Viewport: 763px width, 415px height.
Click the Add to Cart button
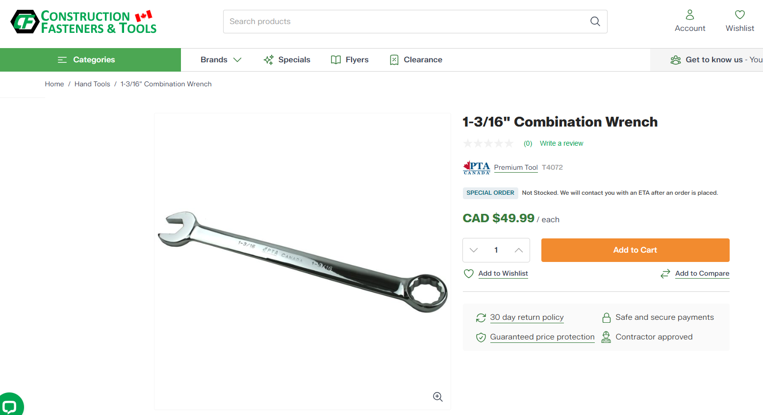(x=635, y=250)
